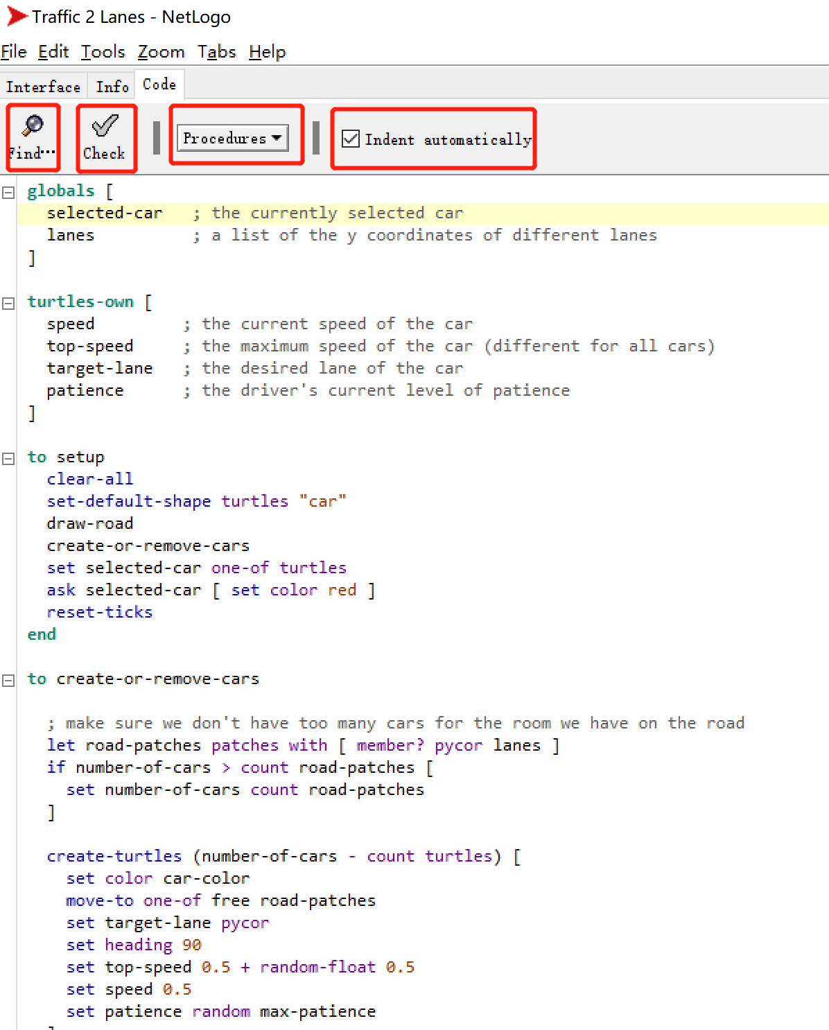Toggle the Indent automatically checkbox
Image resolution: width=829 pixels, height=1030 pixels.
[x=351, y=139]
